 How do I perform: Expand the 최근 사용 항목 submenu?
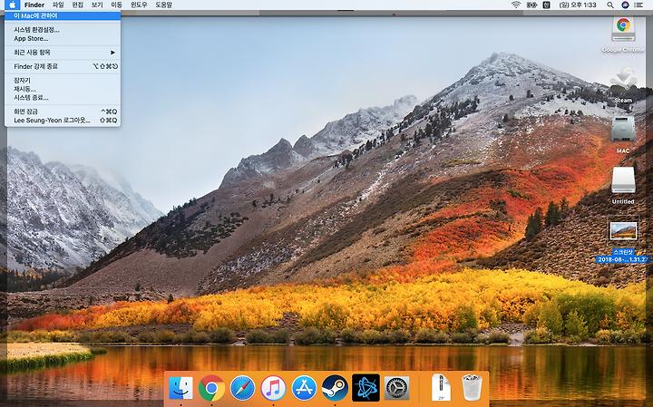coord(63,53)
